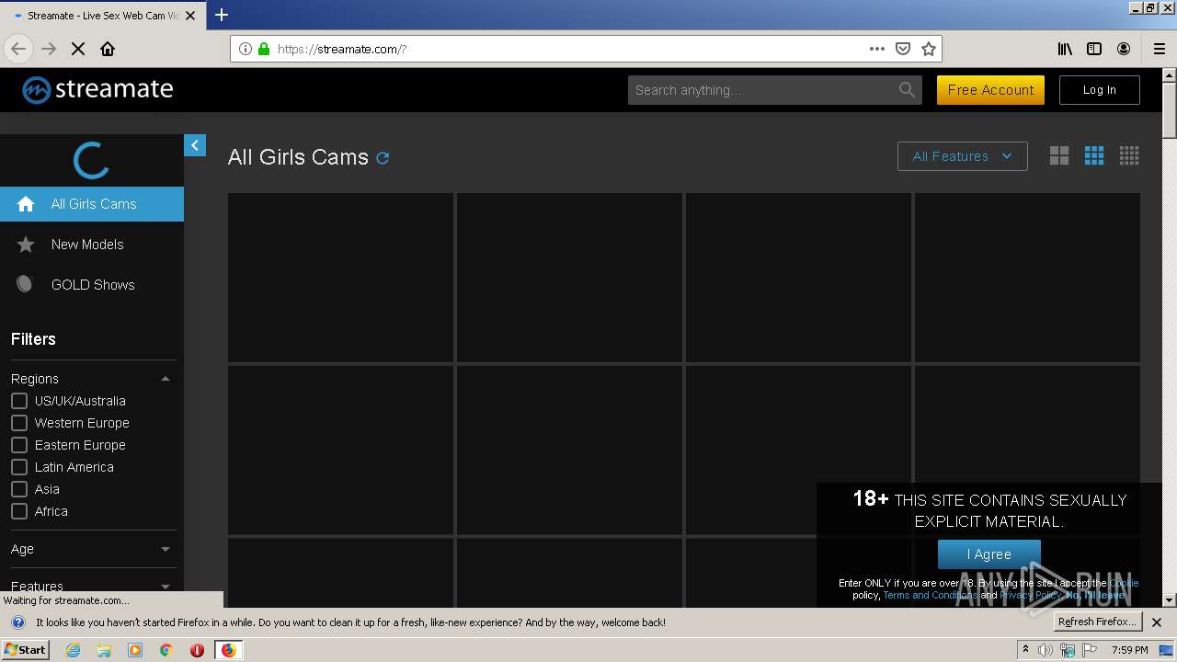Open the media player taskbar icon
Viewport: 1177px width, 662px height.
[x=135, y=650]
